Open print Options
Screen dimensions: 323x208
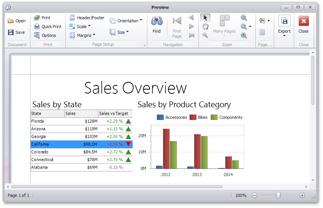coord(37,35)
